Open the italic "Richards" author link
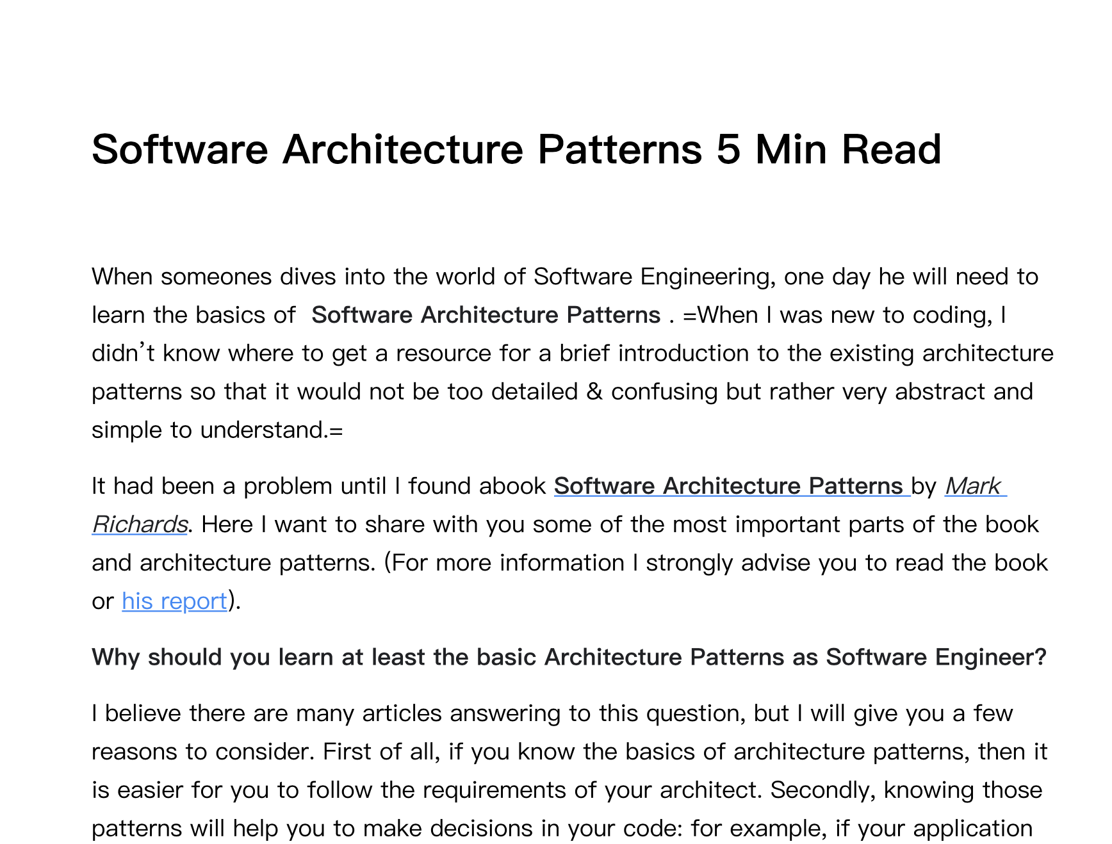This screenshot has width=1112, height=844. (140, 524)
